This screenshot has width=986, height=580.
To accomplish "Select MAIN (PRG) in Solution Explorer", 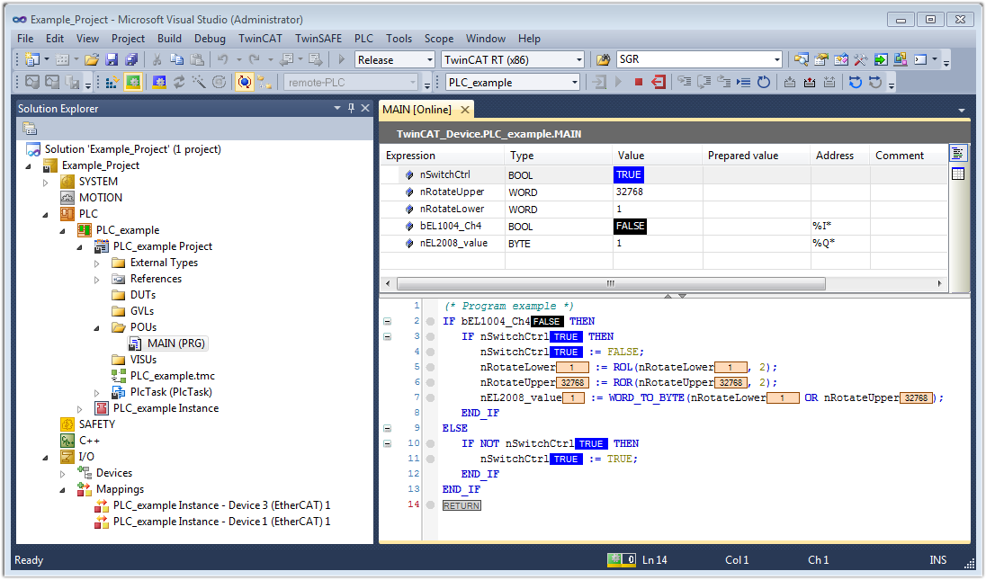I will (177, 344).
